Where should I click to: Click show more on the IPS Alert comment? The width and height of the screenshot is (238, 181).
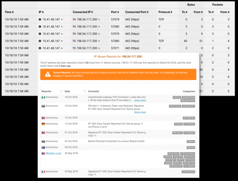[x=140, y=112]
